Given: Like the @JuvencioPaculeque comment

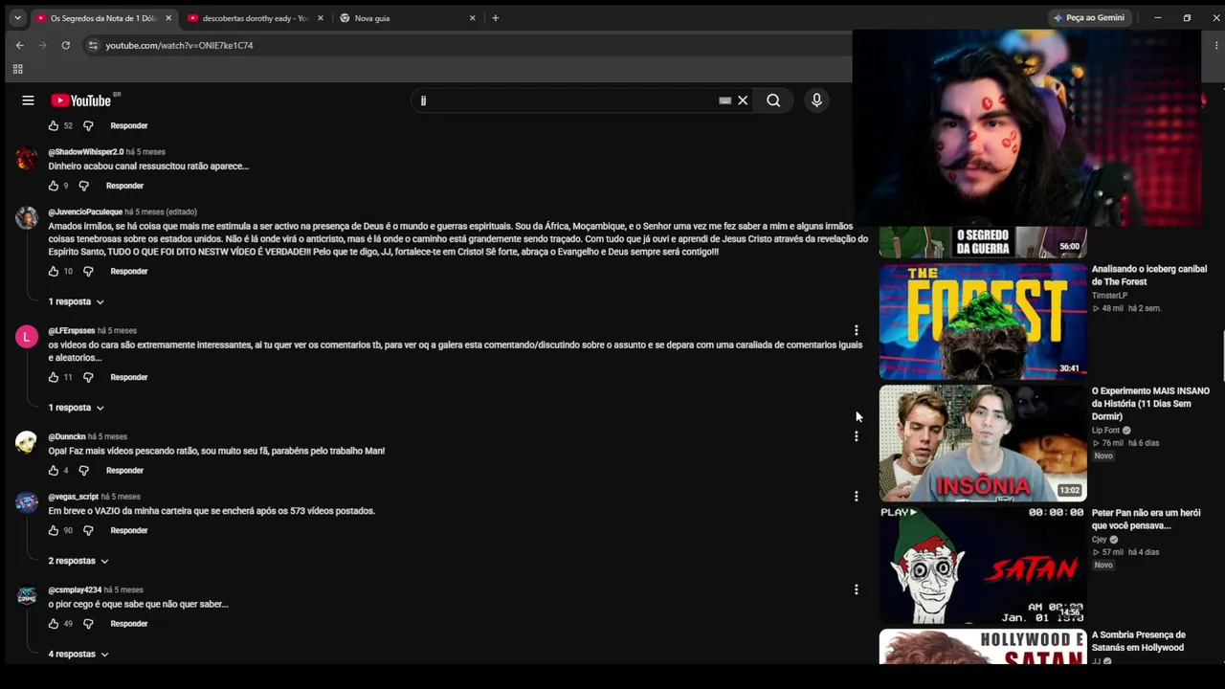Looking at the screenshot, I should [x=54, y=272].
